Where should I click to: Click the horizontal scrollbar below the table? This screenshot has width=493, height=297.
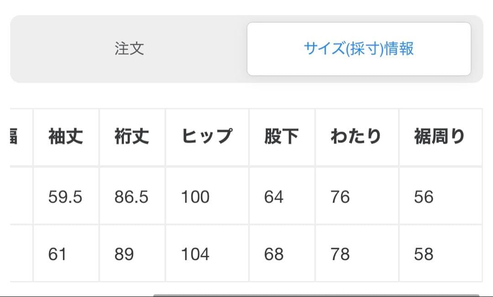316,295
